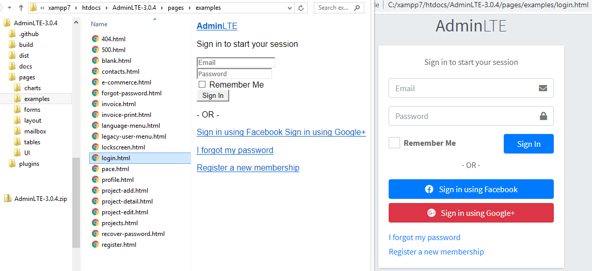
Task: Click the up arrow navigation button
Action: click(x=21, y=8)
